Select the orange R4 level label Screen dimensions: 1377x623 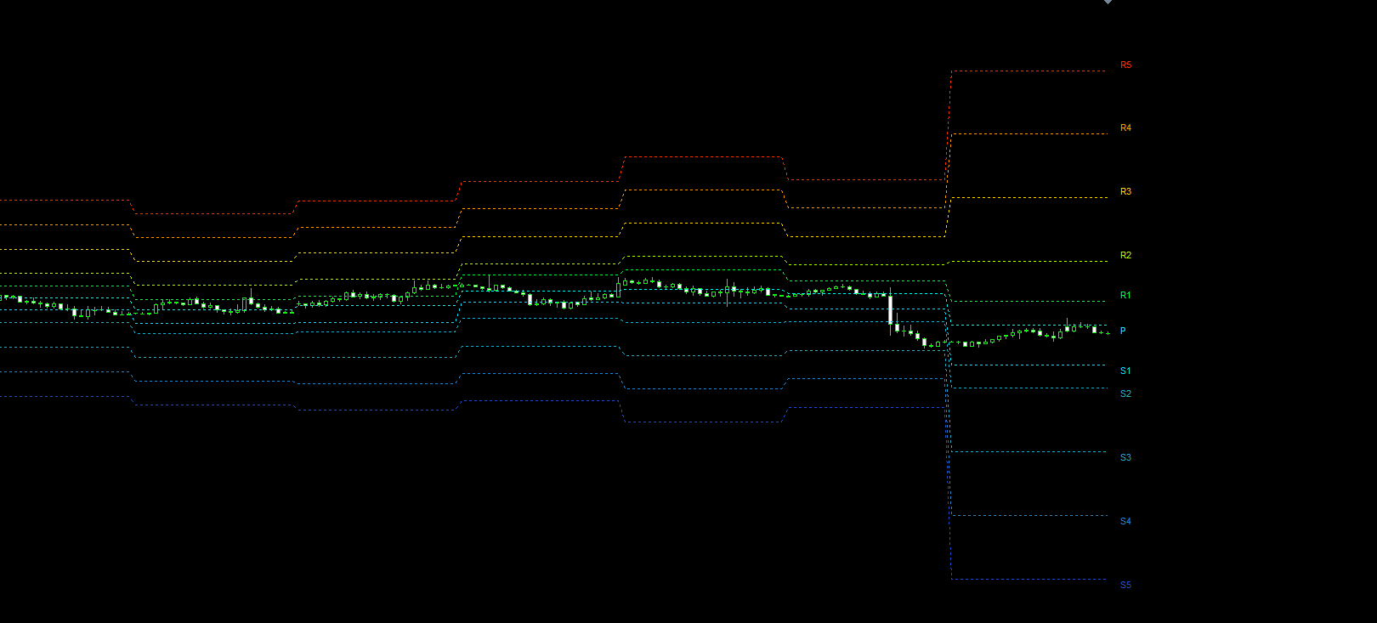click(x=1125, y=128)
